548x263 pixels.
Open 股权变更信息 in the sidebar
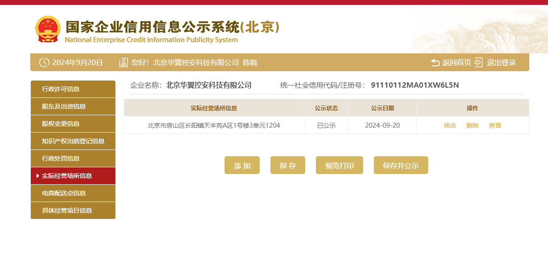click(73, 124)
